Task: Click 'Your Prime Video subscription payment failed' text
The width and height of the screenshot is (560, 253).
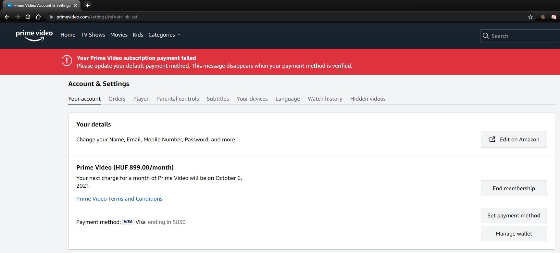Action: coord(136,58)
